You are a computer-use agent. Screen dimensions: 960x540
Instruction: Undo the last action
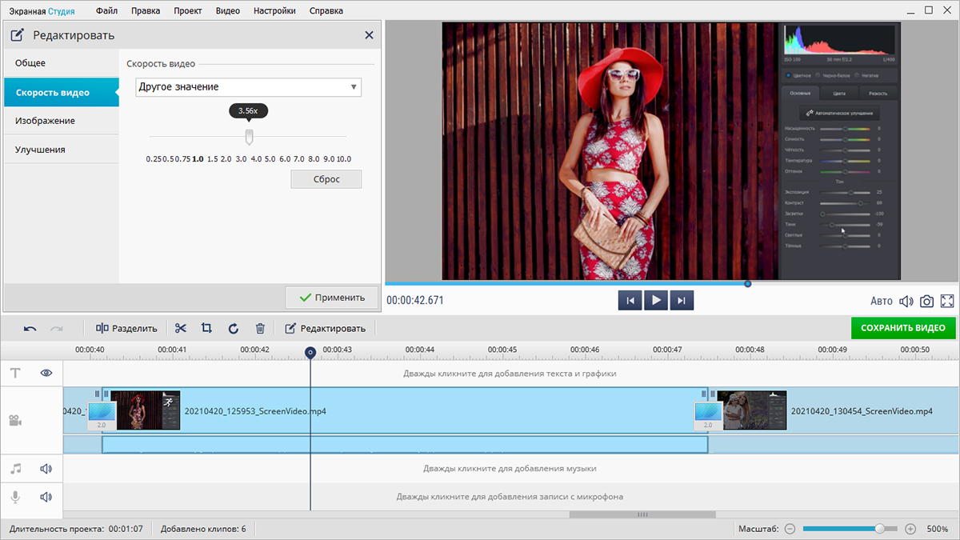coord(30,328)
